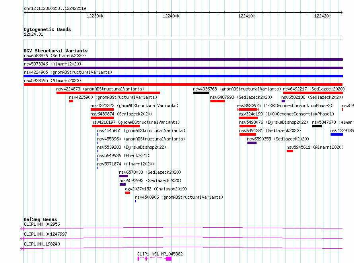Click nsv5539283 (ByrskaBishop2022) label
Viewport: 354px width, 263px height.
(132, 147)
